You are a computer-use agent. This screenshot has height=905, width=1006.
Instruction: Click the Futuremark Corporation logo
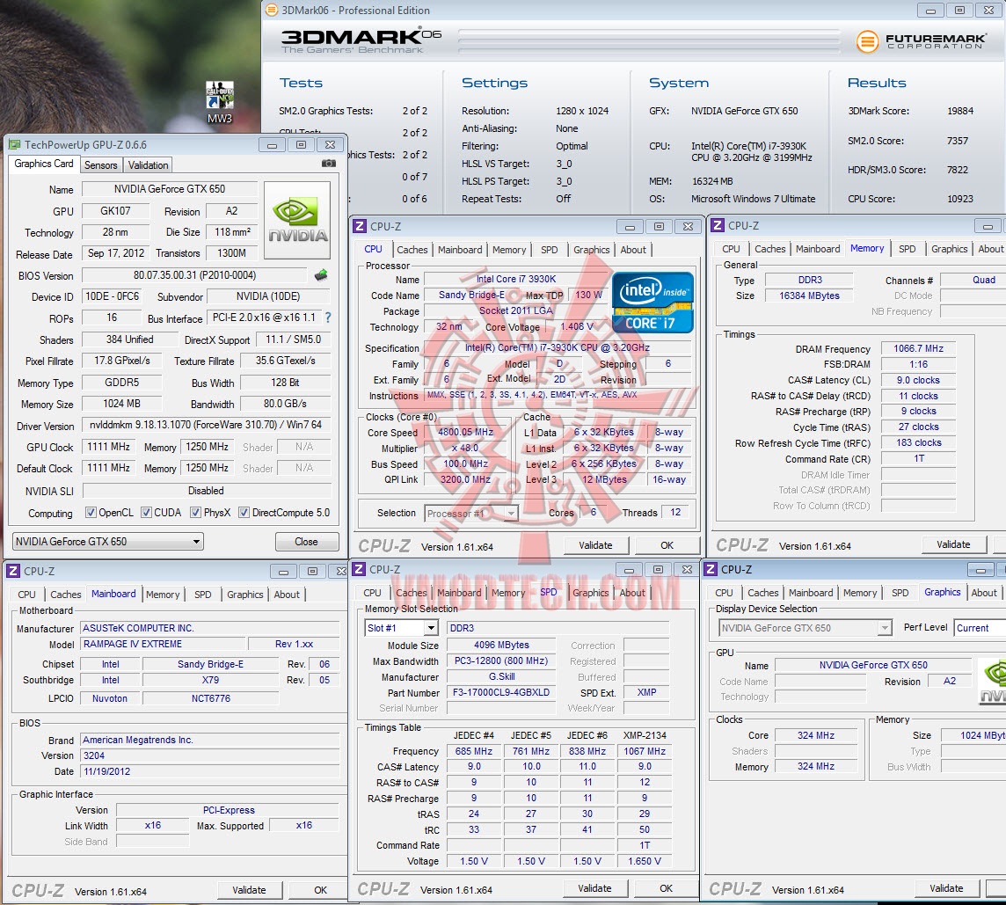(920, 41)
